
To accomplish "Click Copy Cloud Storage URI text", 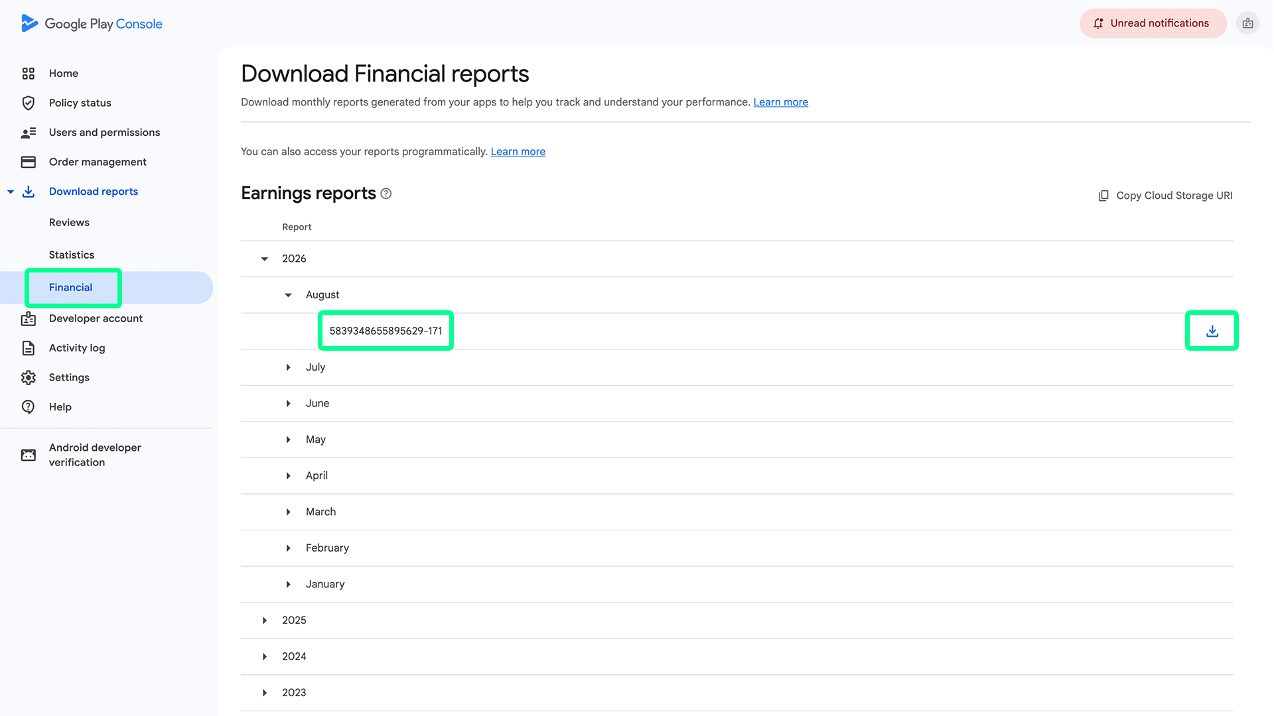I will (1174, 196).
